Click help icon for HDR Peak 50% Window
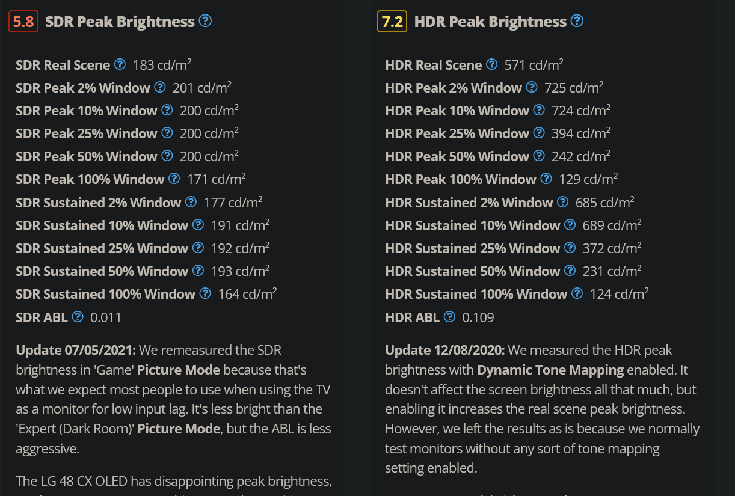The height and width of the screenshot is (496, 735). [x=539, y=156]
